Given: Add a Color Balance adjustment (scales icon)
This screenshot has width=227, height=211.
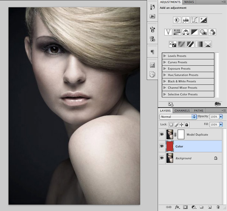Looking at the screenshot, I should (186, 32).
